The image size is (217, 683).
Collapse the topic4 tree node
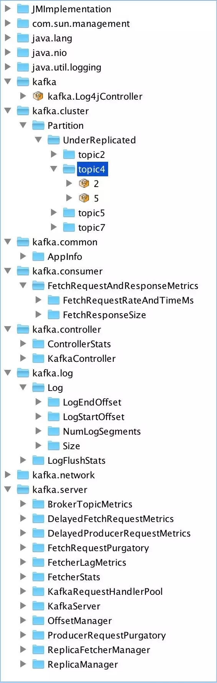coord(54,169)
